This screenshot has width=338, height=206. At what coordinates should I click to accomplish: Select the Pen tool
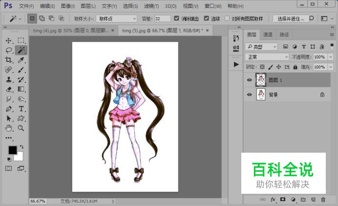pyautogui.click(x=8, y=109)
